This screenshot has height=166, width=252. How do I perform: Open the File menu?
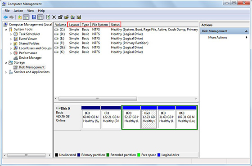click(x=7, y=11)
